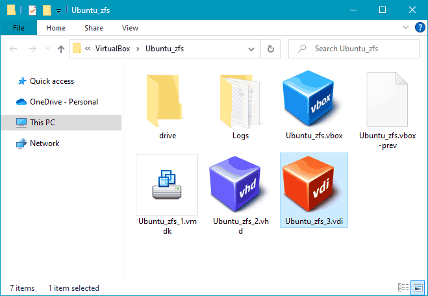The width and height of the screenshot is (428, 296).
Task: Switch to large icons view in status bar
Action: pos(418,288)
